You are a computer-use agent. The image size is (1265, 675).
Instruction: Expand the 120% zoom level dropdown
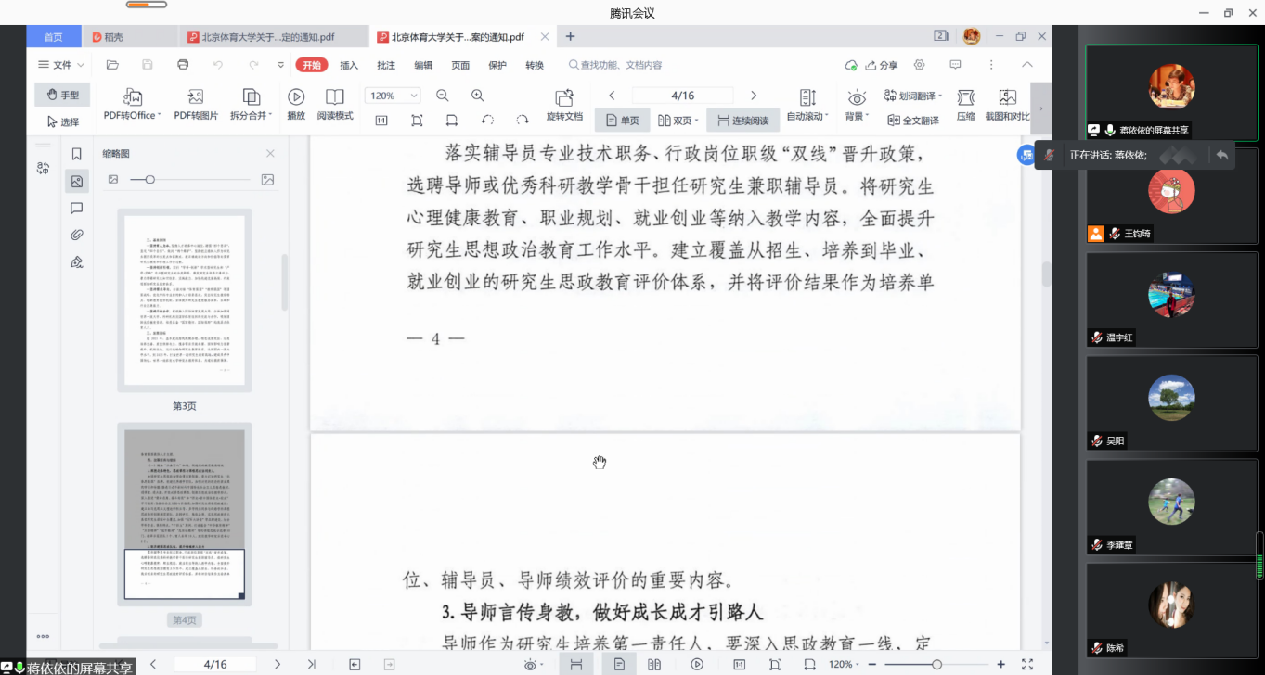coord(414,96)
